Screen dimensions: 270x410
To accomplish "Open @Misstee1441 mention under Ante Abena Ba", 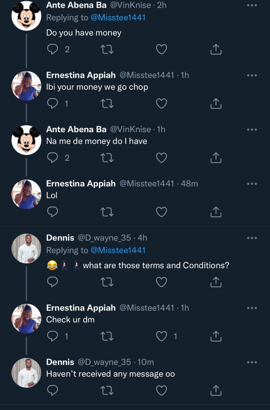I will point(118,18).
